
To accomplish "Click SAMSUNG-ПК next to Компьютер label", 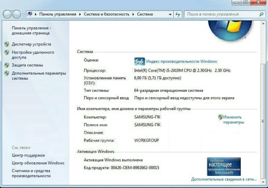I will click(147, 117).
